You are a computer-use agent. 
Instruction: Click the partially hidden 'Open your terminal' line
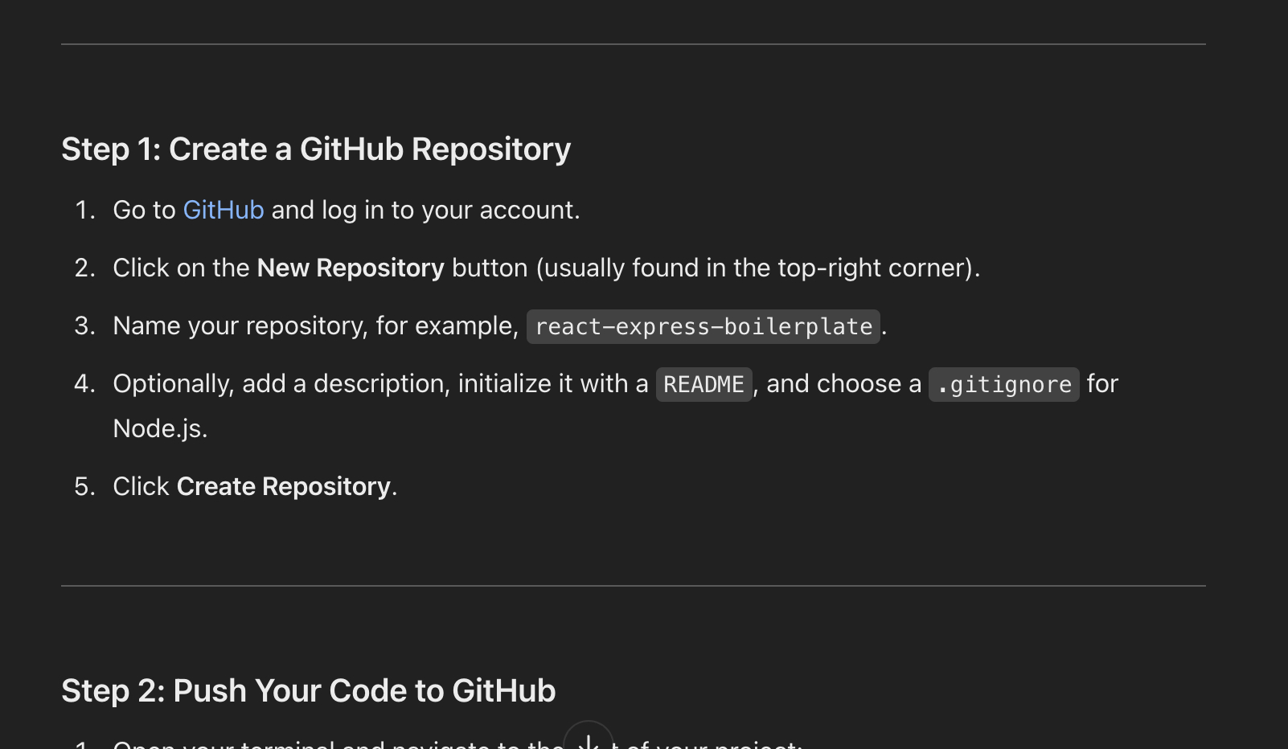click(457, 743)
